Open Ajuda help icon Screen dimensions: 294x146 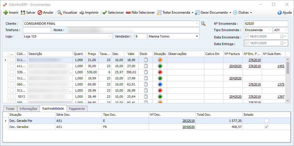pyautogui.click(x=279, y=13)
